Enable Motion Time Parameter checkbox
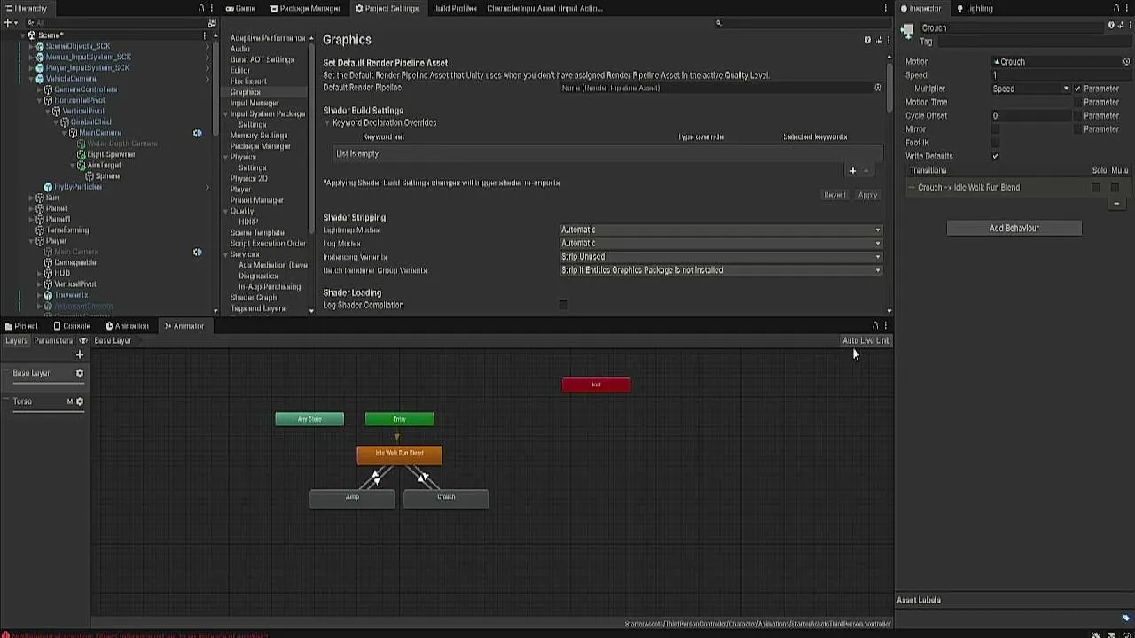The width and height of the screenshot is (1135, 638). [1077, 102]
